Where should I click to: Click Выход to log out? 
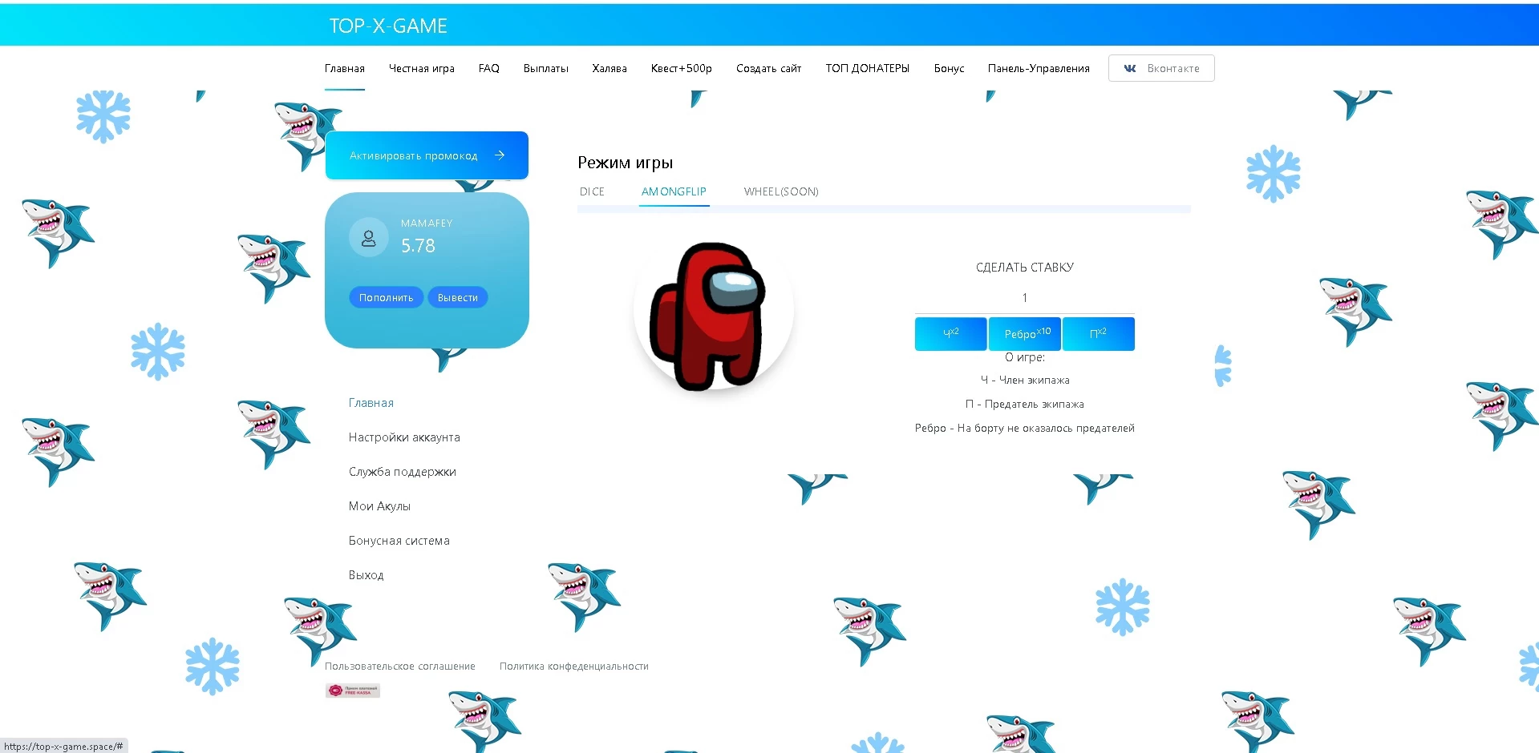tap(367, 575)
